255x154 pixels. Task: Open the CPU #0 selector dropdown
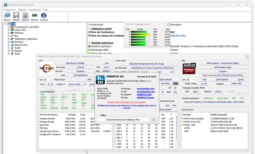pos(46,80)
